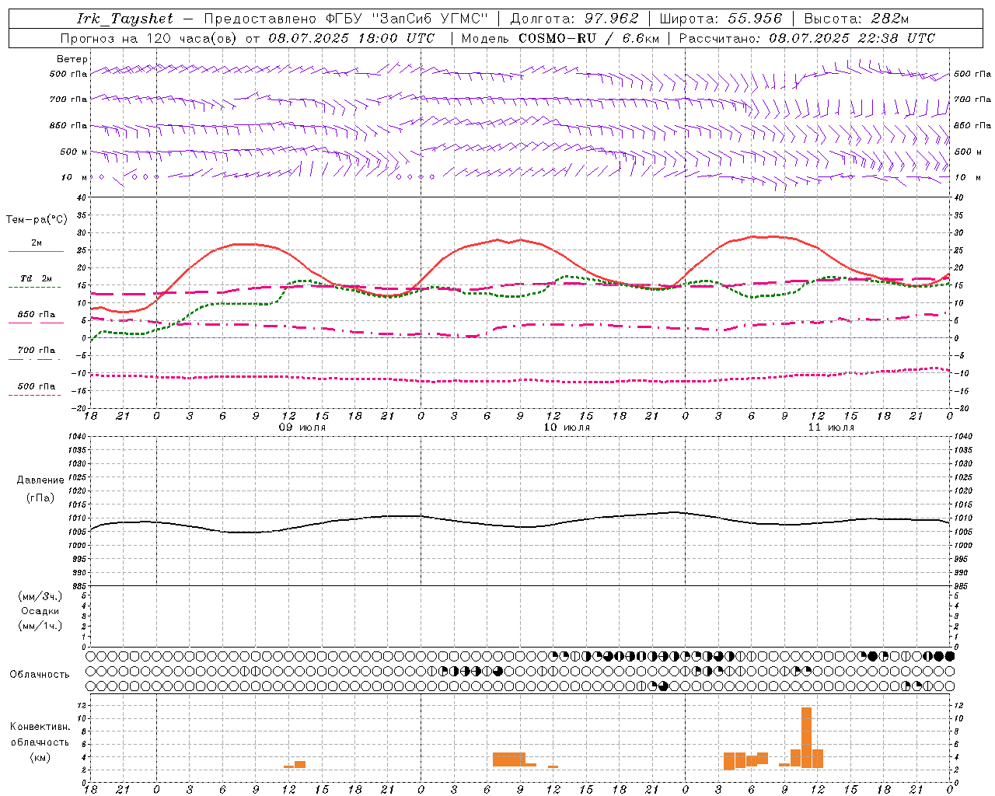This screenshot has height=796, width=995.
Task: Click the Рассчитано: 08.07.2025 22:38 UTC text
Action: (x=807, y=38)
